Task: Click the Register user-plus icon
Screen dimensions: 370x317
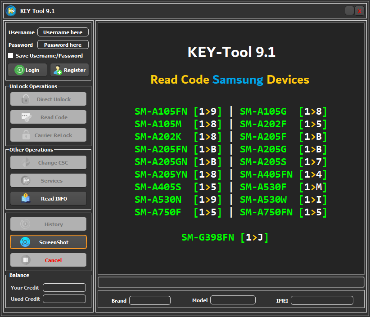Action: click(57, 70)
